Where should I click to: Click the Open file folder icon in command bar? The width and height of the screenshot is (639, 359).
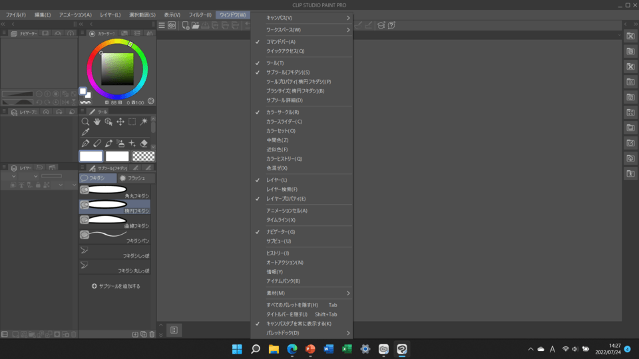[196, 25]
